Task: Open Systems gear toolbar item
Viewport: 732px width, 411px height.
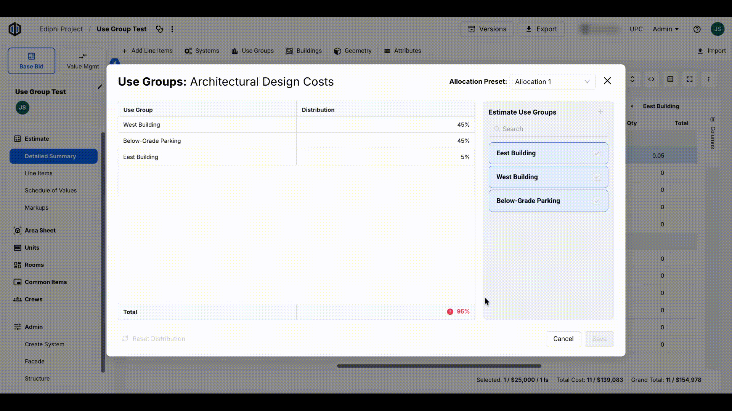Action: [x=202, y=51]
